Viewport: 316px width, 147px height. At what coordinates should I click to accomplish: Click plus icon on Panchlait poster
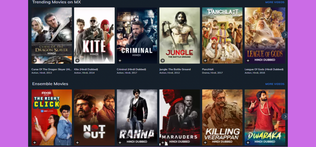point(205,60)
